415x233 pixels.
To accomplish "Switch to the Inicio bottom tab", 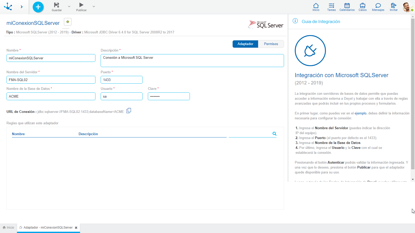I will [8, 228].
